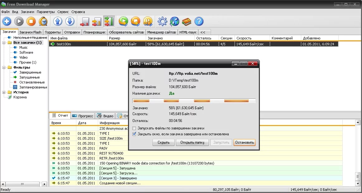Click the stacked books toolbar icon

[x=187, y=21]
